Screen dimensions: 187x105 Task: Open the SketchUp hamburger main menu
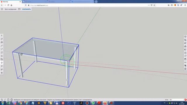[2, 9]
